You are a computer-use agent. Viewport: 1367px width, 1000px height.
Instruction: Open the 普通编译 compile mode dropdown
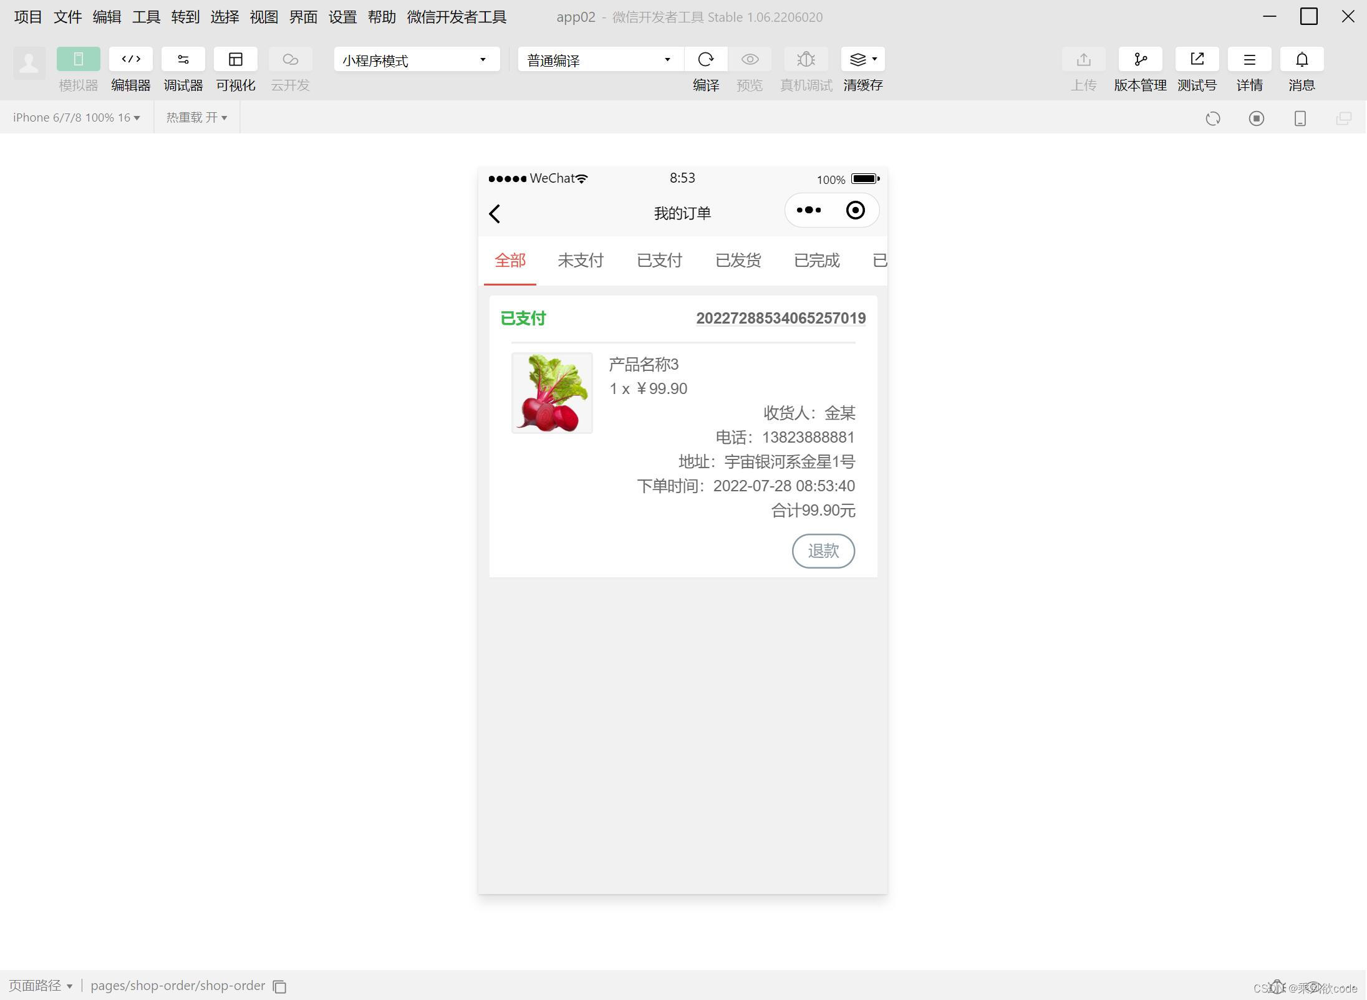598,59
